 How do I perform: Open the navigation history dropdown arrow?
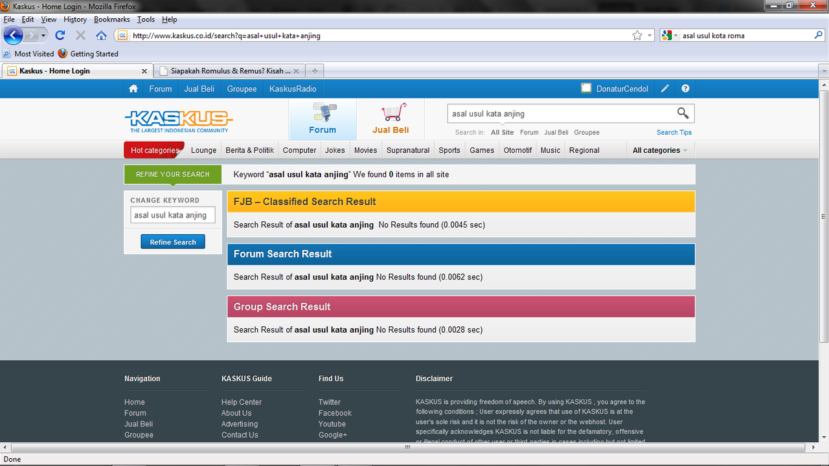[43, 36]
